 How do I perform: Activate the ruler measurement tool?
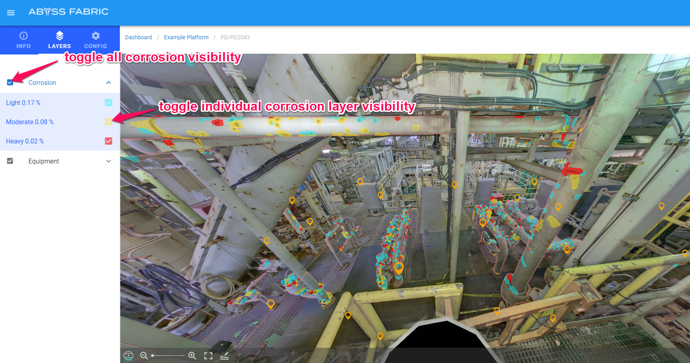pos(224,356)
